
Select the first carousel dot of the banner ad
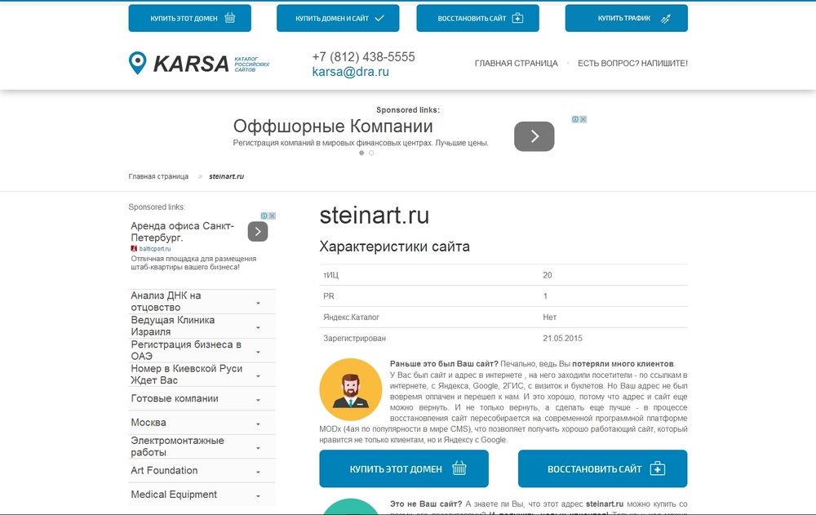click(361, 153)
